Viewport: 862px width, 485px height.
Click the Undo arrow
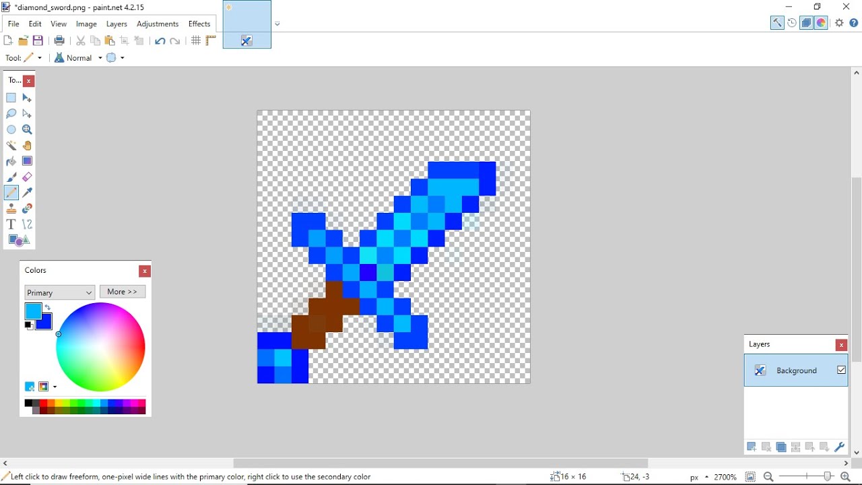point(160,42)
